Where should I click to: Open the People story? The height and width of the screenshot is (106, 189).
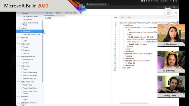25,47
